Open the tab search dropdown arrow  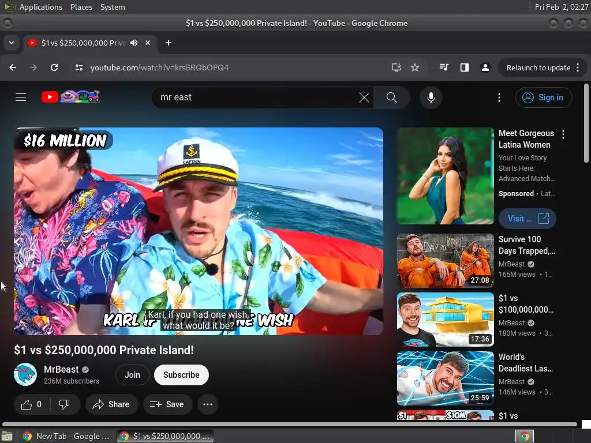tap(12, 43)
